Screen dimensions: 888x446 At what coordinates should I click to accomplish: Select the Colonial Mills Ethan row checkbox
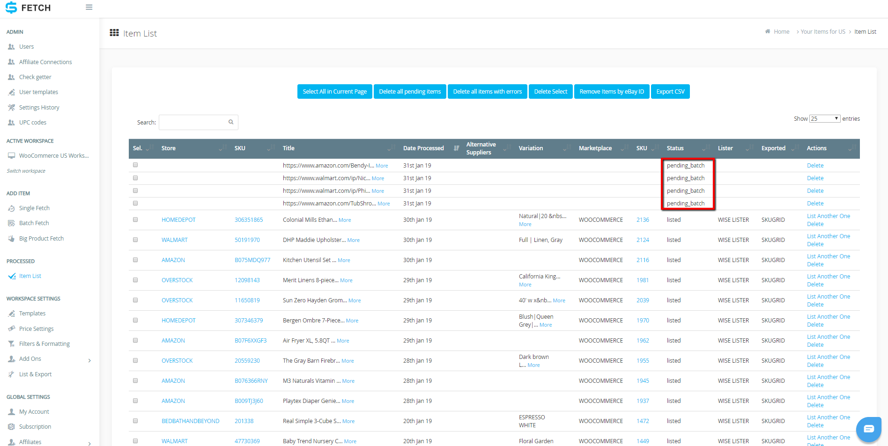point(135,219)
